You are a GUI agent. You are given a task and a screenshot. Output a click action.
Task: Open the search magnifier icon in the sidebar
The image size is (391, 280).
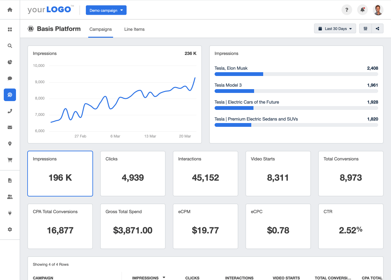point(10,46)
